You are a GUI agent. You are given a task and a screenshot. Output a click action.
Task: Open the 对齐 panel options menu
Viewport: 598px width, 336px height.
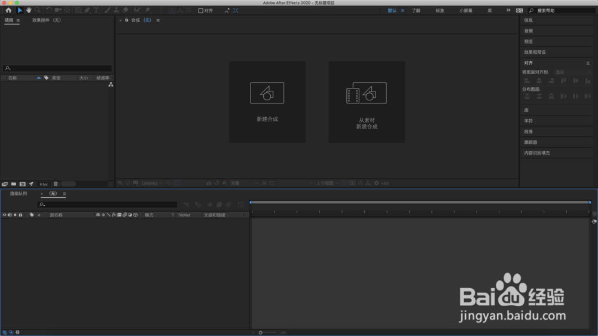coord(588,63)
